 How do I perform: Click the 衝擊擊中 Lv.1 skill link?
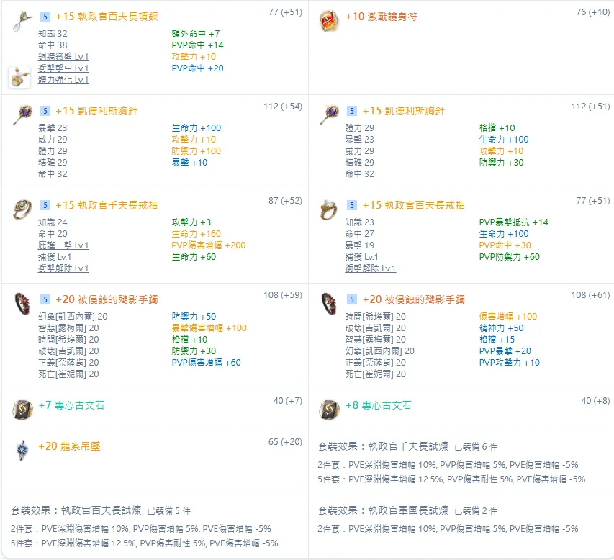pyautogui.click(x=63, y=68)
